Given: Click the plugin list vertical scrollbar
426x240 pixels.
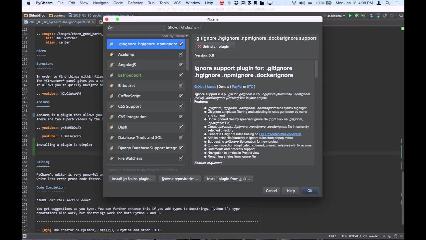Looking at the screenshot, I should pyautogui.click(x=187, y=55).
